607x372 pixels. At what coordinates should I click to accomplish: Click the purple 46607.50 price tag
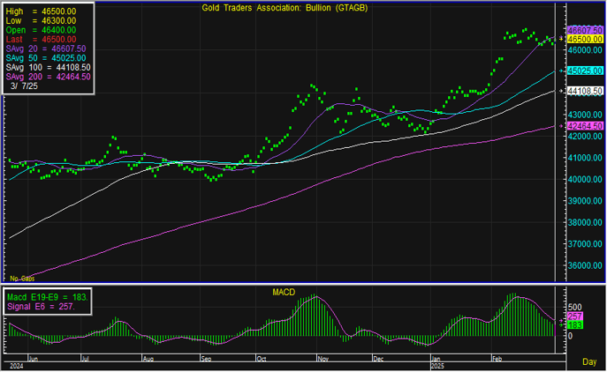pyautogui.click(x=585, y=31)
